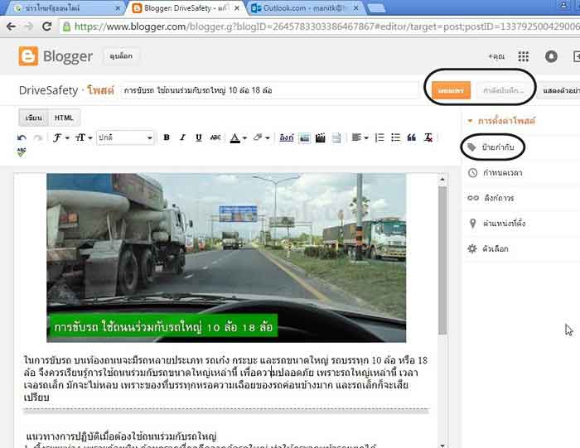The width and height of the screenshot is (580, 448).
Task: Open the Google apps grid
Action: 524,56
